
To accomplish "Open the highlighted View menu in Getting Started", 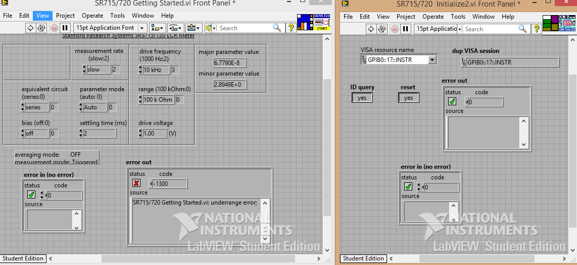I will click(42, 16).
